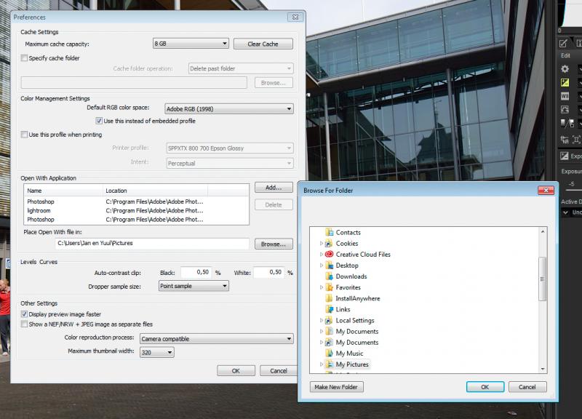582x419 pixels.
Task: Select the My Pictures folder
Action: tap(352, 364)
